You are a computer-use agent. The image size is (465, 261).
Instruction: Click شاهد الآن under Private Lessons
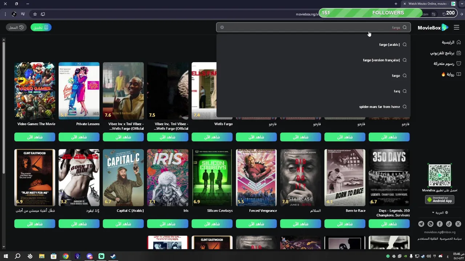(x=79, y=137)
